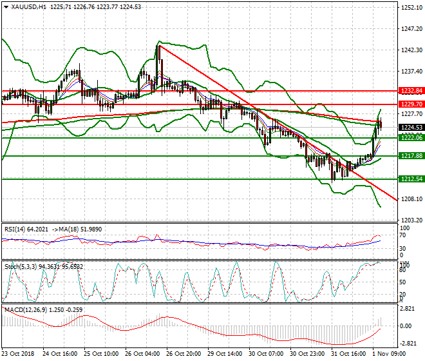The image size is (425, 361).
Task: Click the 31 Oct 16:00 time label
Action: tap(348, 354)
